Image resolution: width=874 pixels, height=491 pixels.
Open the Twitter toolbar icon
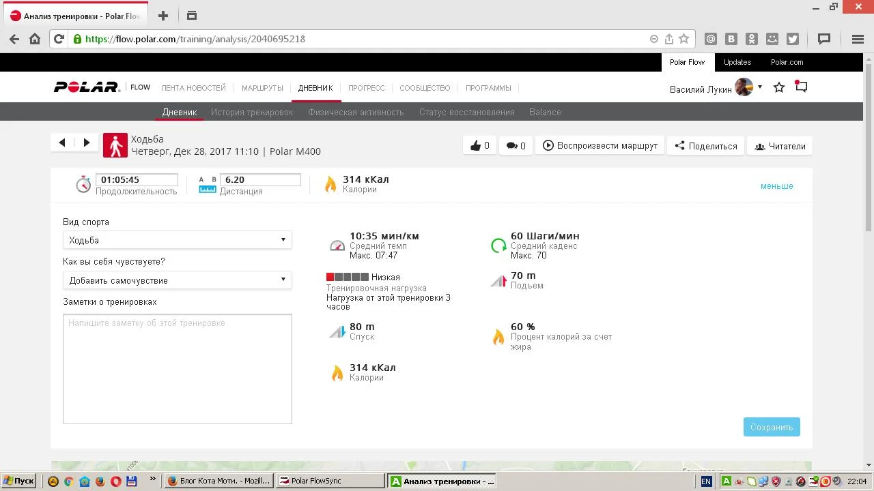pos(793,39)
